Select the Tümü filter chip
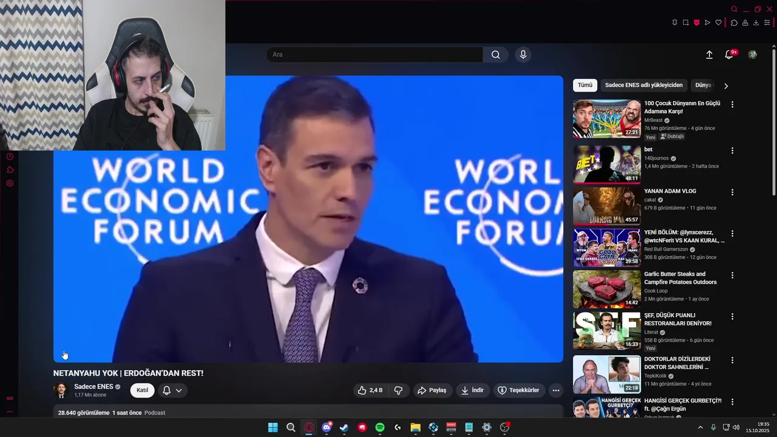Image resolution: width=777 pixels, height=437 pixels. [585, 86]
